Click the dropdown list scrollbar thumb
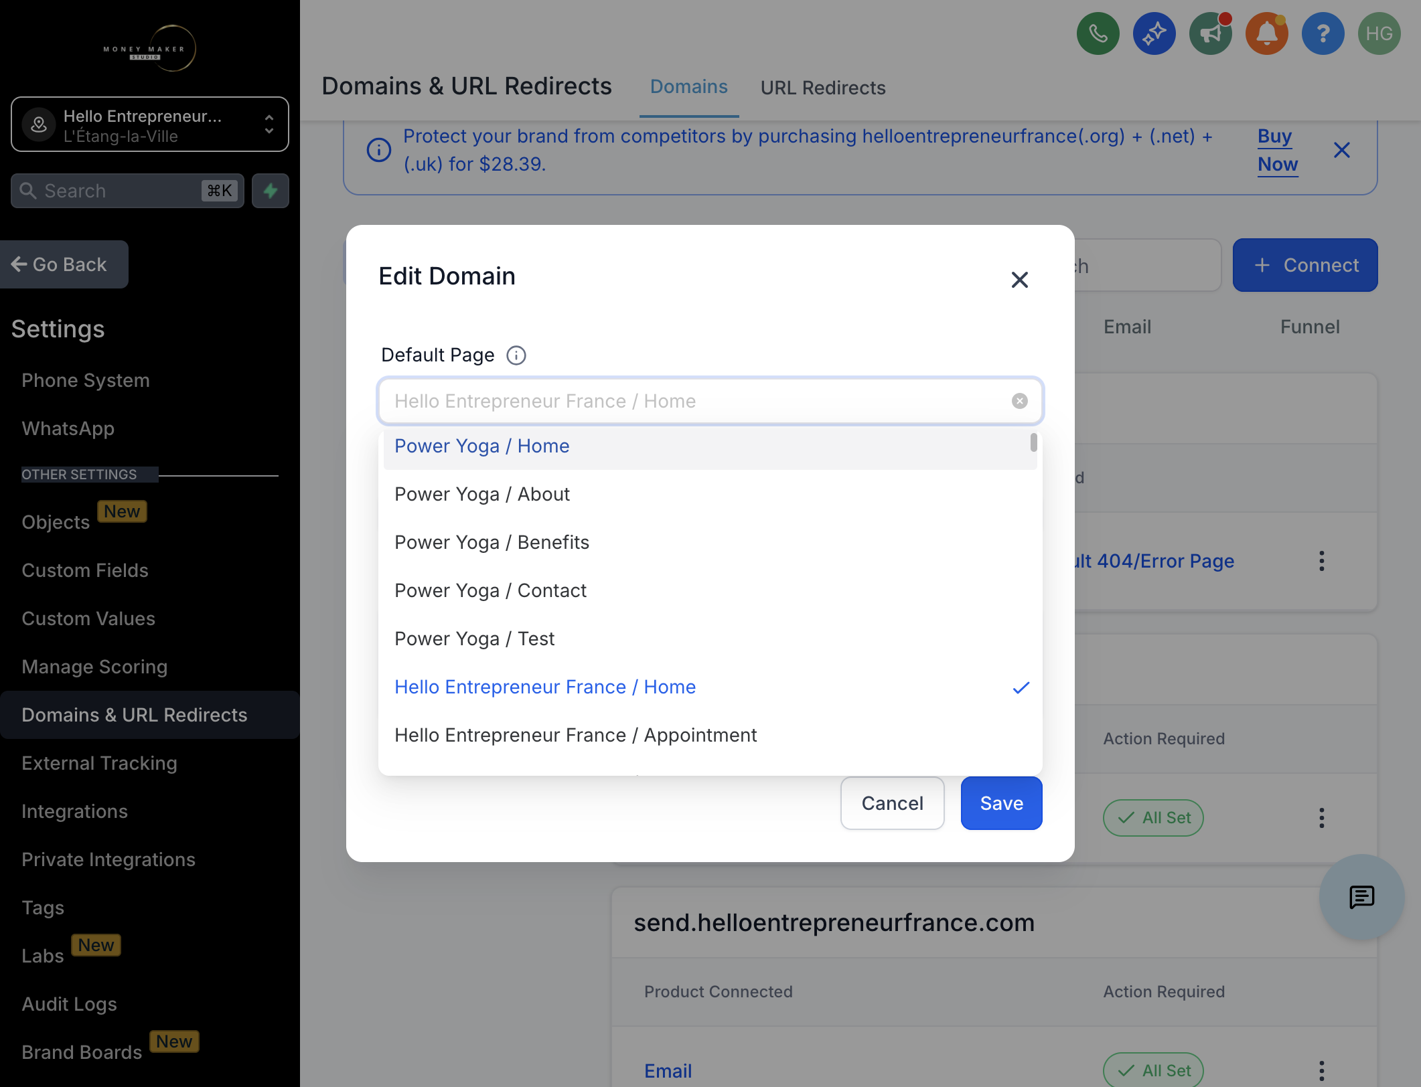This screenshot has width=1421, height=1087. point(1033,442)
